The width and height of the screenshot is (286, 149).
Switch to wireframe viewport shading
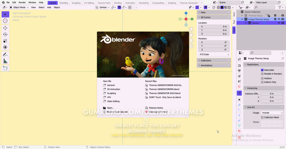coord(218,7)
